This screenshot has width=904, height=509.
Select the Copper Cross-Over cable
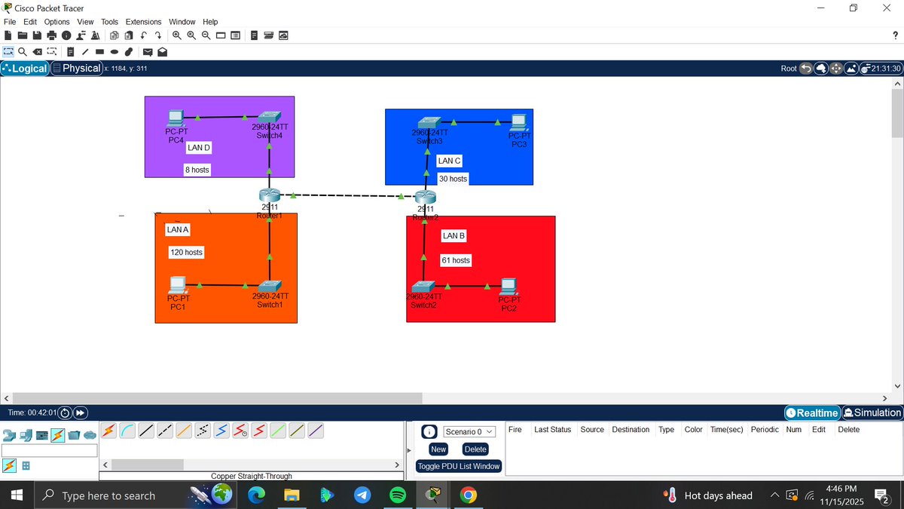pyautogui.click(x=165, y=431)
